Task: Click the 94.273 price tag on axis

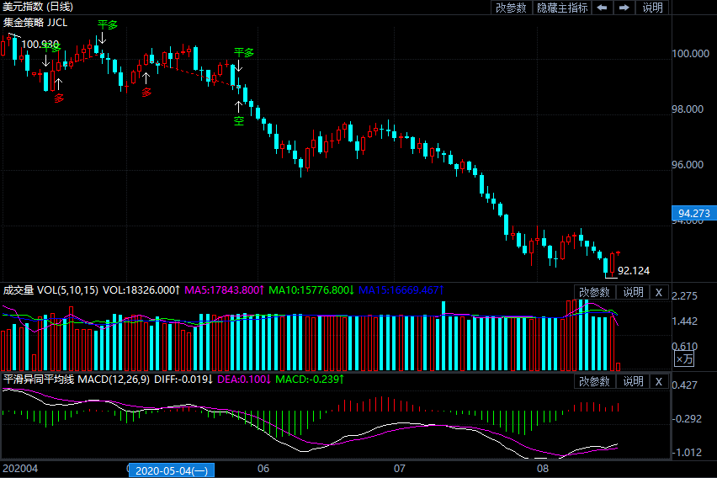Action: tap(693, 214)
